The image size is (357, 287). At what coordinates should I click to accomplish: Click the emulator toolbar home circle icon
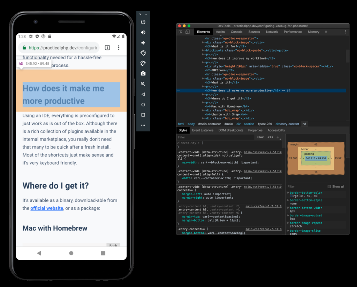click(143, 104)
